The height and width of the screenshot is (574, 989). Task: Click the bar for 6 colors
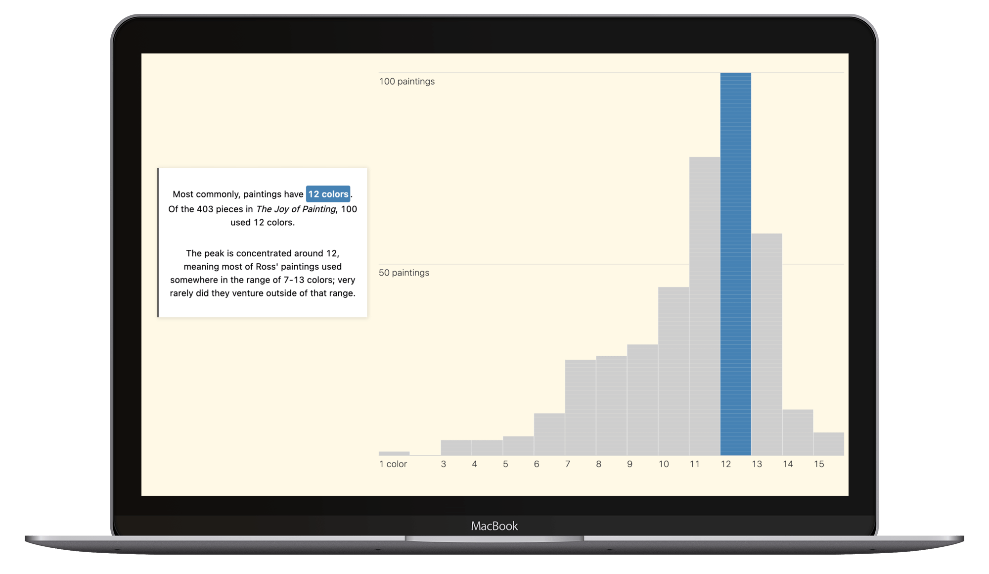click(549, 434)
